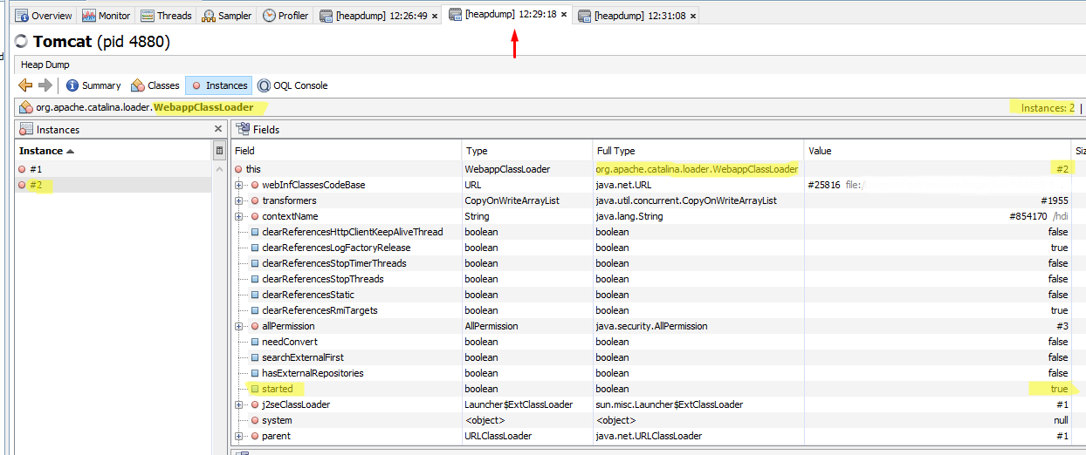The height and width of the screenshot is (455, 1086).
Task: Open the Profiler tab
Action: [x=286, y=16]
